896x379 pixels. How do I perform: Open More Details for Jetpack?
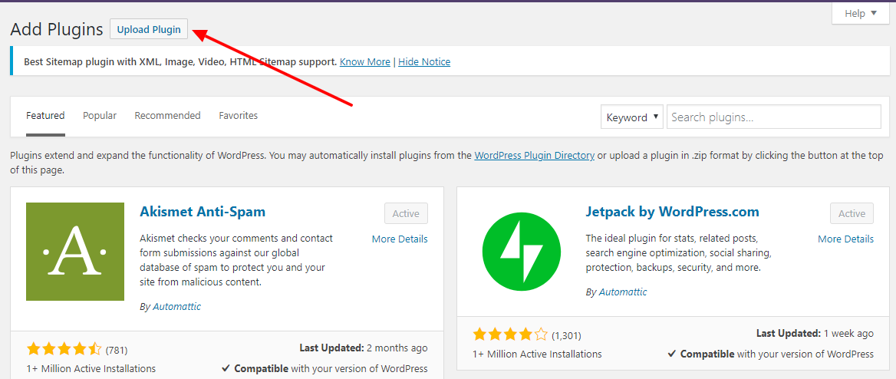845,239
